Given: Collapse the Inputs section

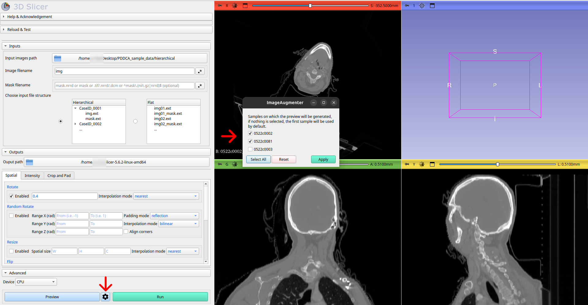Looking at the screenshot, I should pyautogui.click(x=106, y=46).
